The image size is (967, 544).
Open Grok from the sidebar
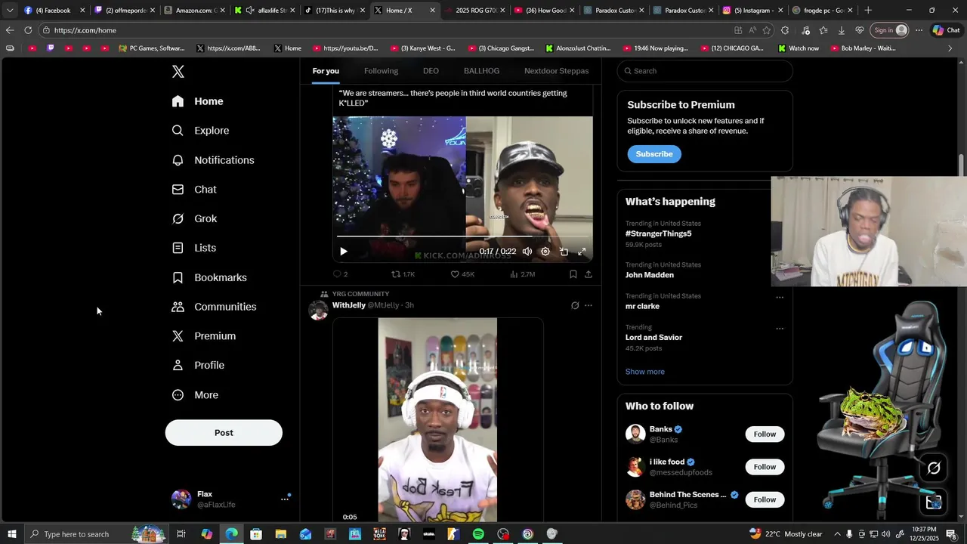[x=195, y=218]
